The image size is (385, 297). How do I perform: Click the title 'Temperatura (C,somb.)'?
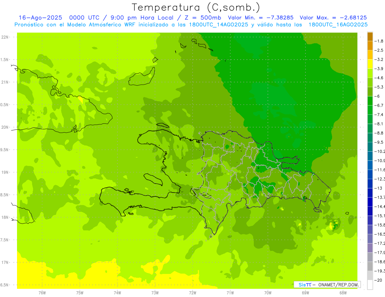pos(196,7)
